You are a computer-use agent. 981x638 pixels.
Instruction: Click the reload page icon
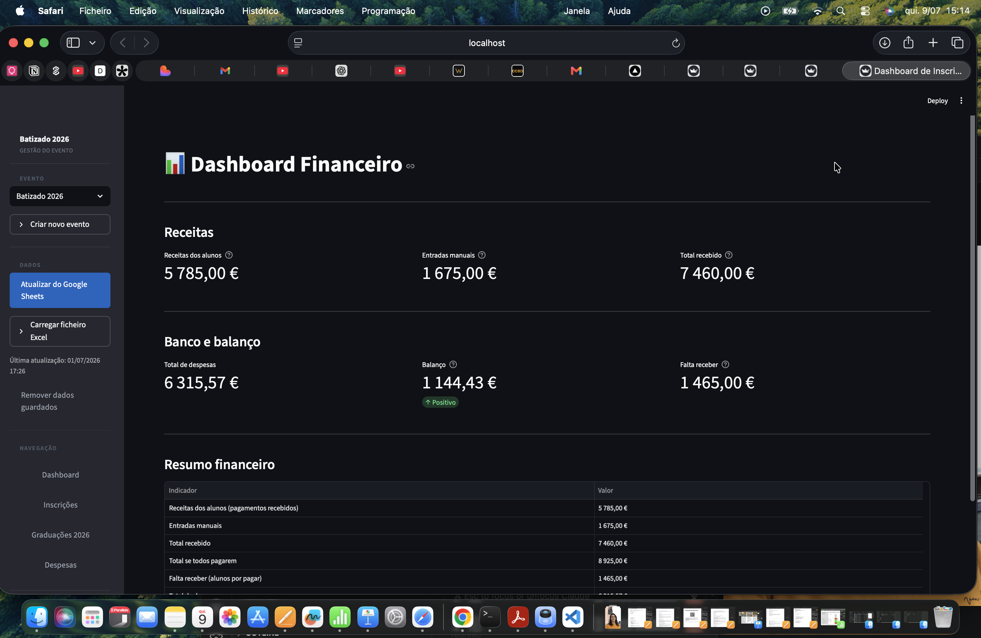pos(676,43)
